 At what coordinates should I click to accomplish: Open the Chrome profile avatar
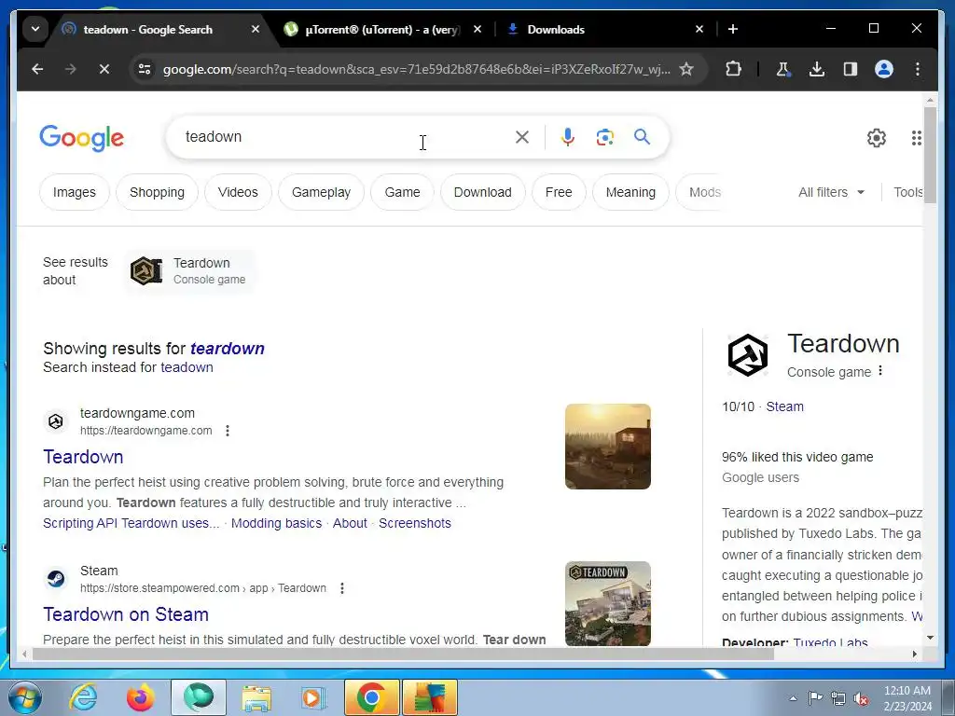pyautogui.click(x=884, y=69)
